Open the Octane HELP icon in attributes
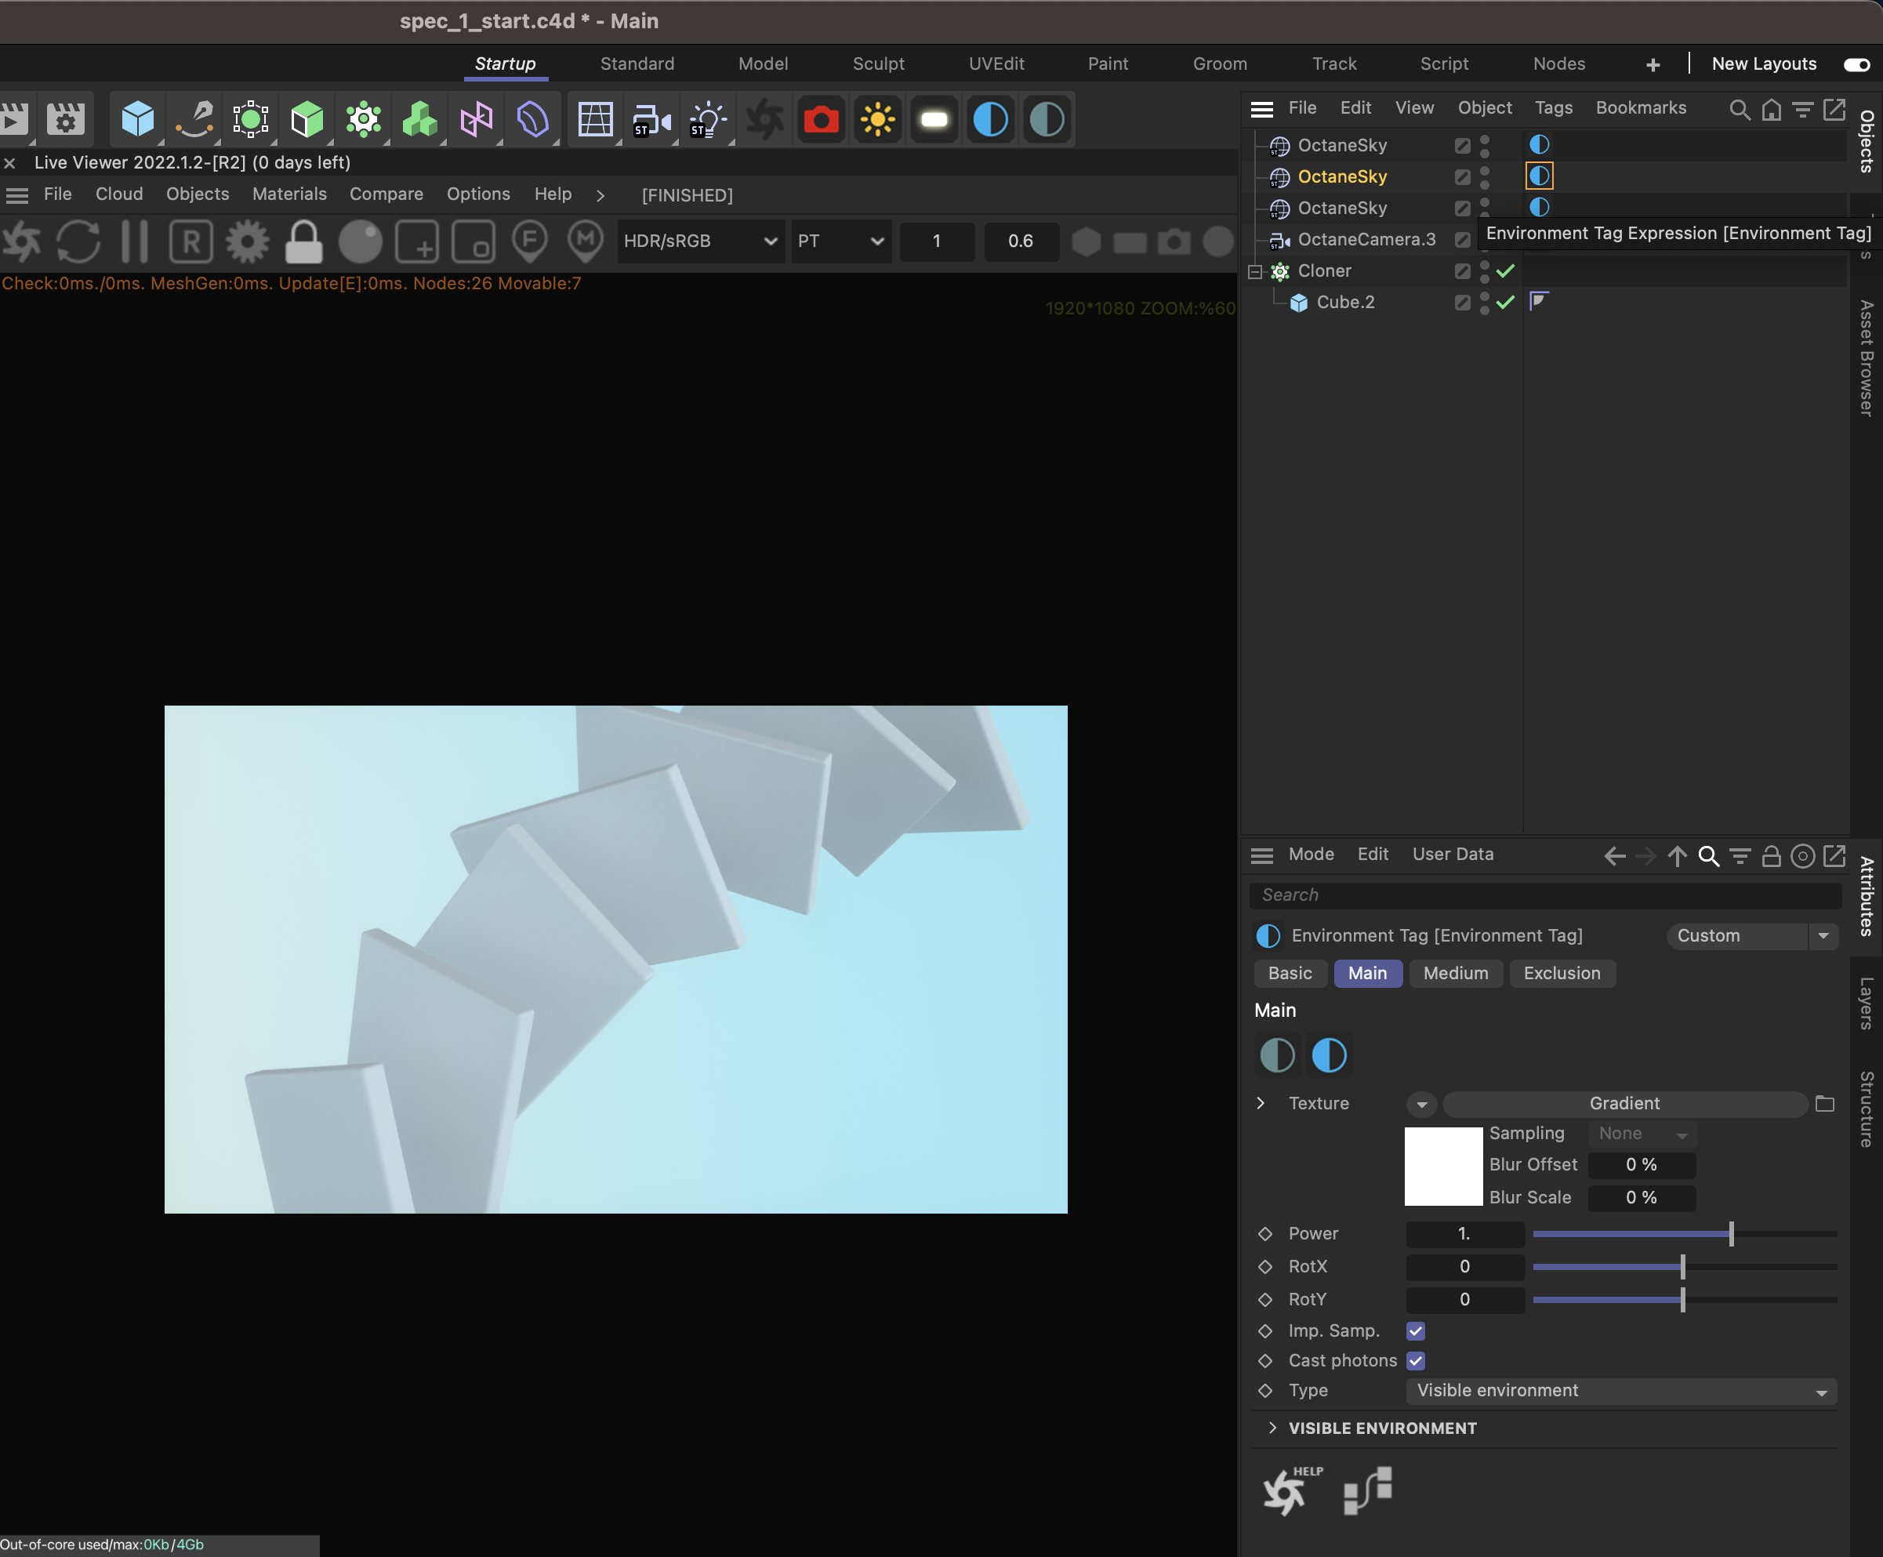Image resolution: width=1883 pixels, height=1557 pixels. pos(1291,1490)
